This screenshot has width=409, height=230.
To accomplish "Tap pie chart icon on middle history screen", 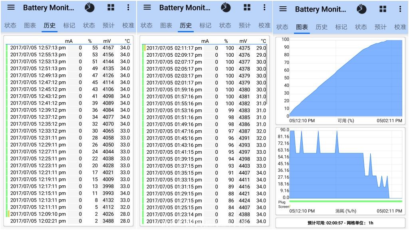I will [226, 7].
